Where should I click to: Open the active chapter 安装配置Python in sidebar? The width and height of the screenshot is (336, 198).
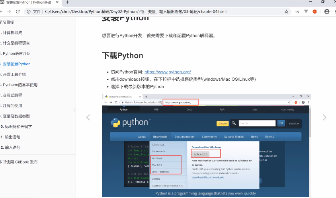[x=16, y=64]
